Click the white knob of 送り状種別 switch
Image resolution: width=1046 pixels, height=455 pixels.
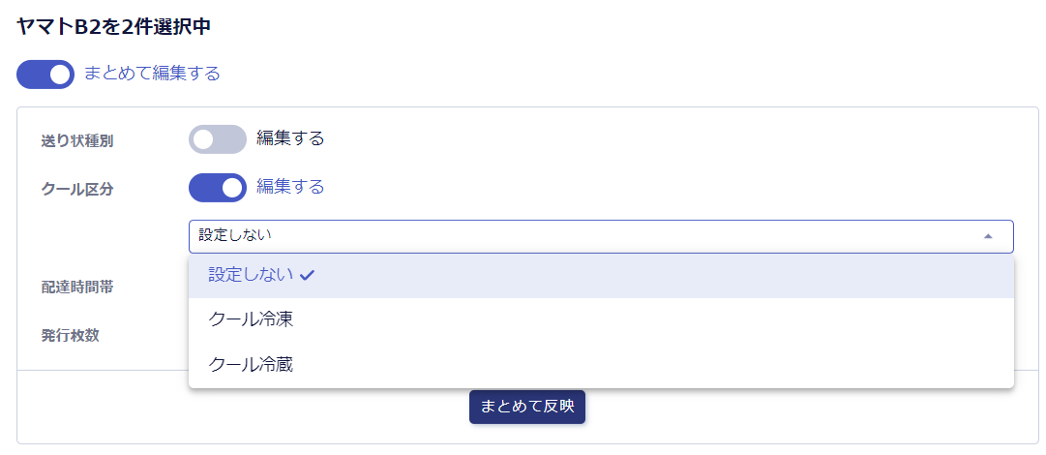pos(203,139)
